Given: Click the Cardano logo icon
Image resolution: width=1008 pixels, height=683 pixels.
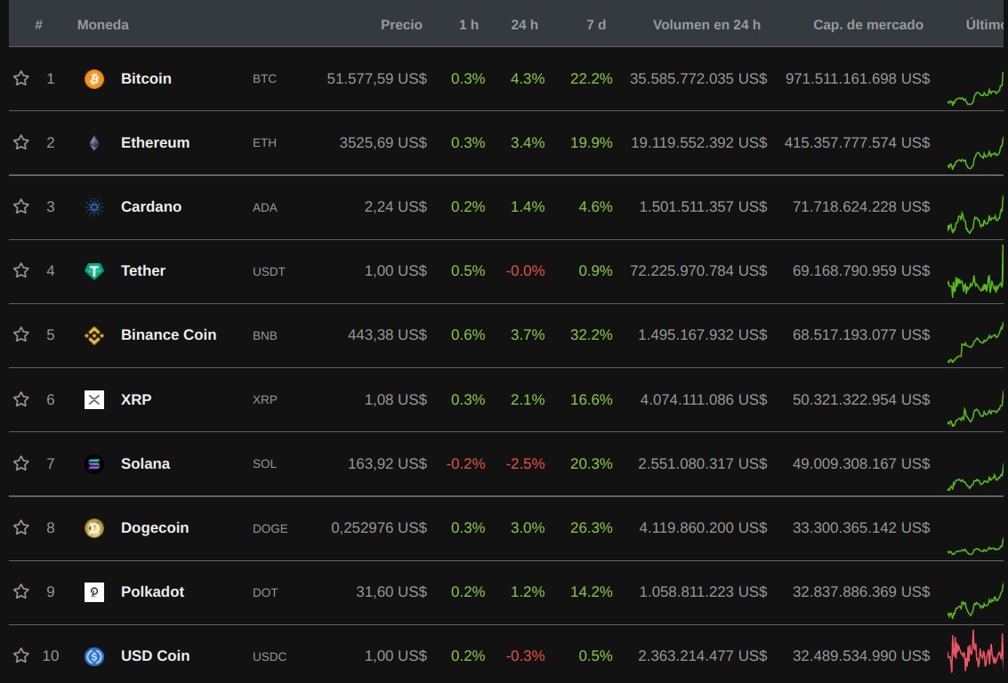Looking at the screenshot, I should pyautogui.click(x=93, y=207).
